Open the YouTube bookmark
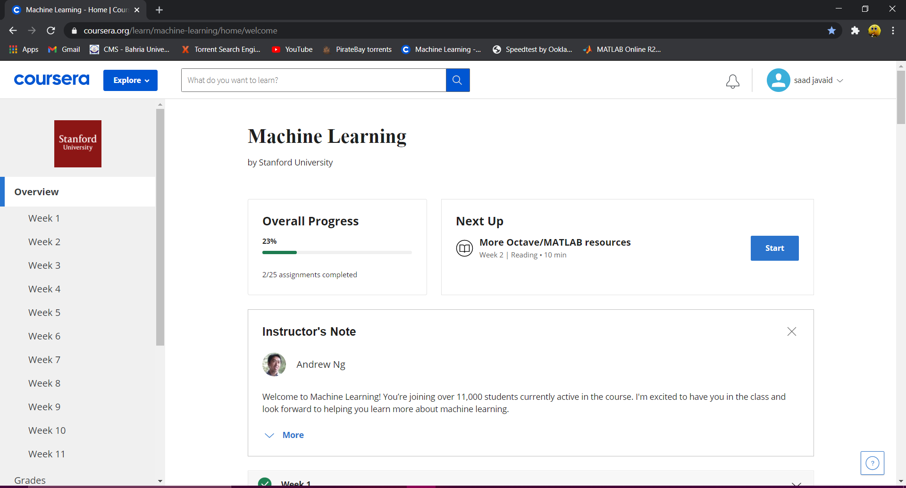 [292, 50]
